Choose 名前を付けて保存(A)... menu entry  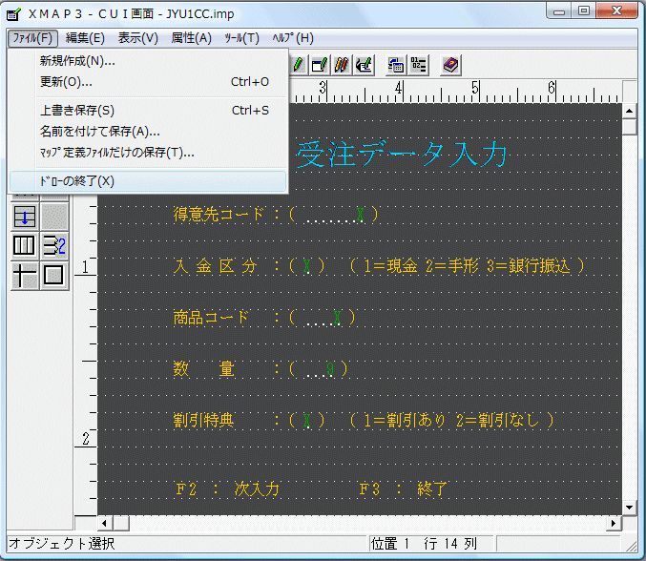(x=148, y=132)
